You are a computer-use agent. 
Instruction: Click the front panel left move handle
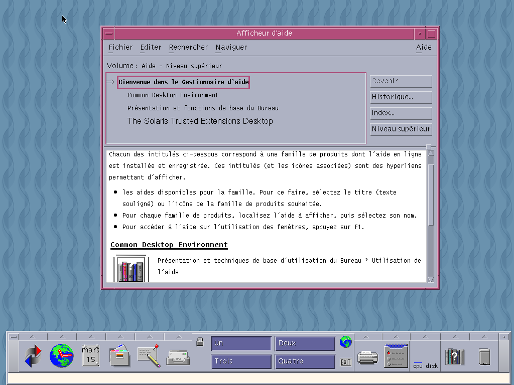(14, 356)
